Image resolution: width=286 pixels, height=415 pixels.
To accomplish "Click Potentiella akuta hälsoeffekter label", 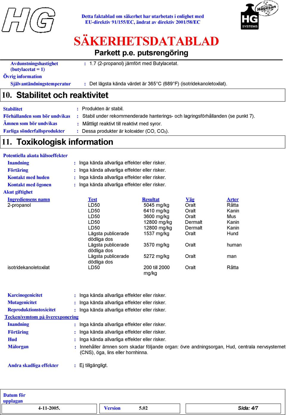I will [x=35, y=156].
